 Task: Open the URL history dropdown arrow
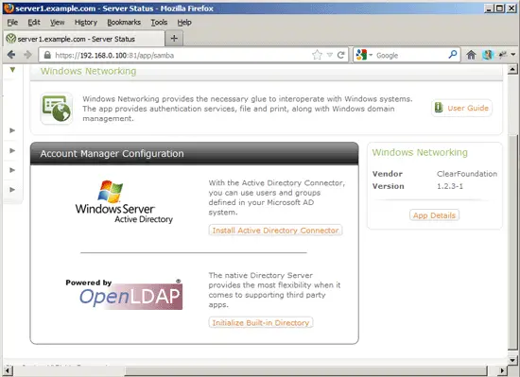(330, 55)
